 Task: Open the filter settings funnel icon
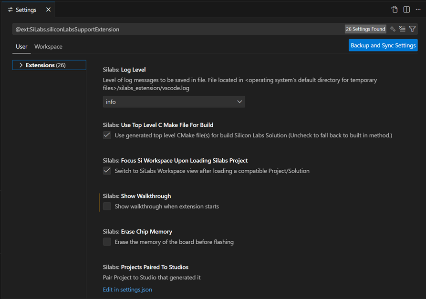[x=412, y=29]
